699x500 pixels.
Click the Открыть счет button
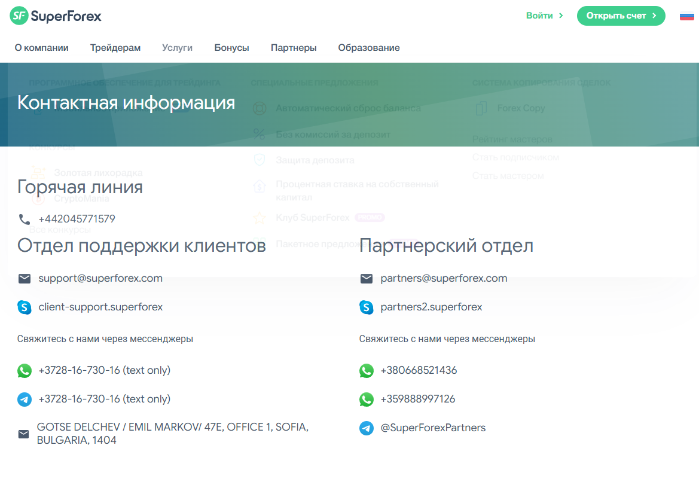[621, 16]
